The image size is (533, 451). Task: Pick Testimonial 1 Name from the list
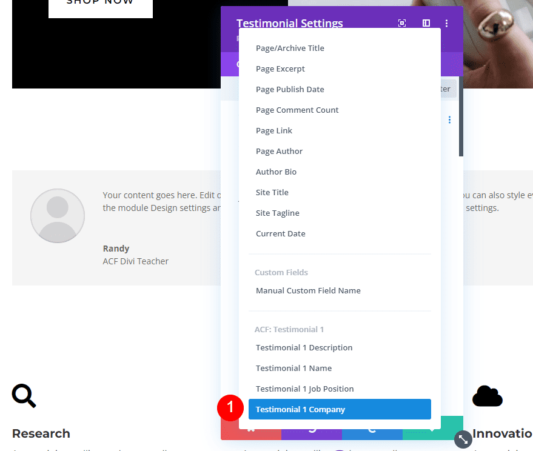tap(293, 368)
